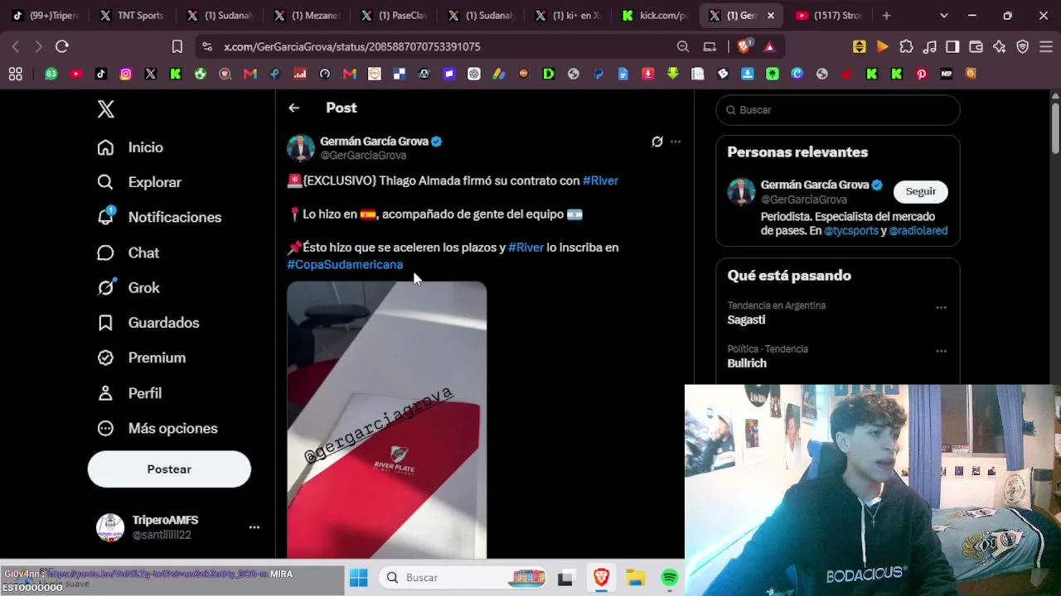
Task: Open the @tycsports mention link
Action: (851, 231)
